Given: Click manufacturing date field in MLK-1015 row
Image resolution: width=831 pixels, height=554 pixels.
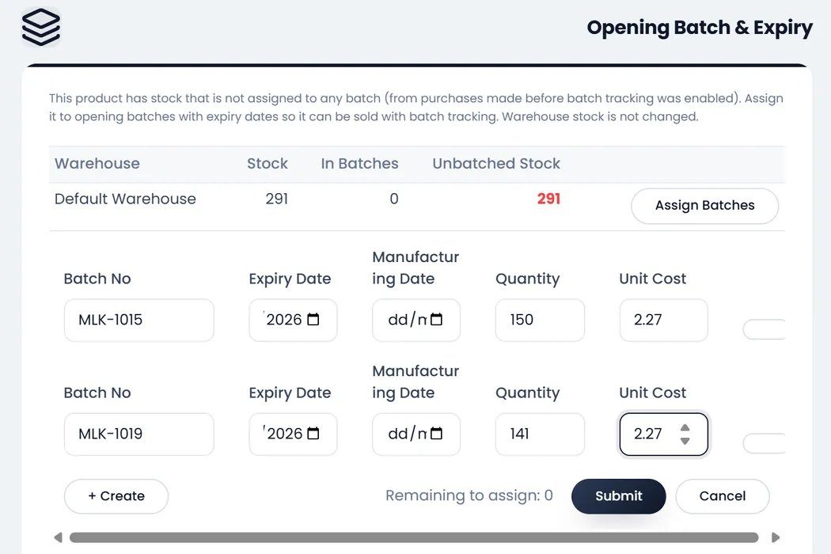Looking at the screenshot, I should click(416, 321).
